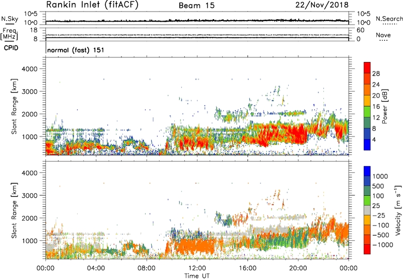Click the '4' label on the Power scale
The width and height of the screenshot is (403, 279).
(374, 139)
